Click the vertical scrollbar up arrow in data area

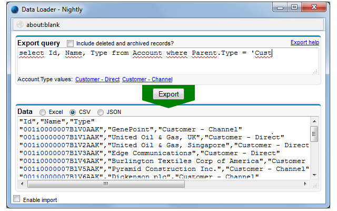pos(314,121)
